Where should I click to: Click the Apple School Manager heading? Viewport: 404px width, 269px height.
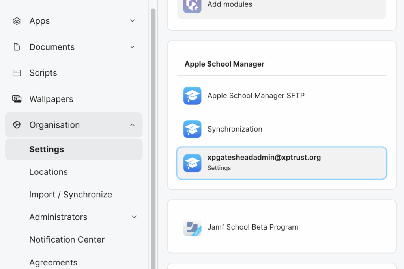(224, 64)
